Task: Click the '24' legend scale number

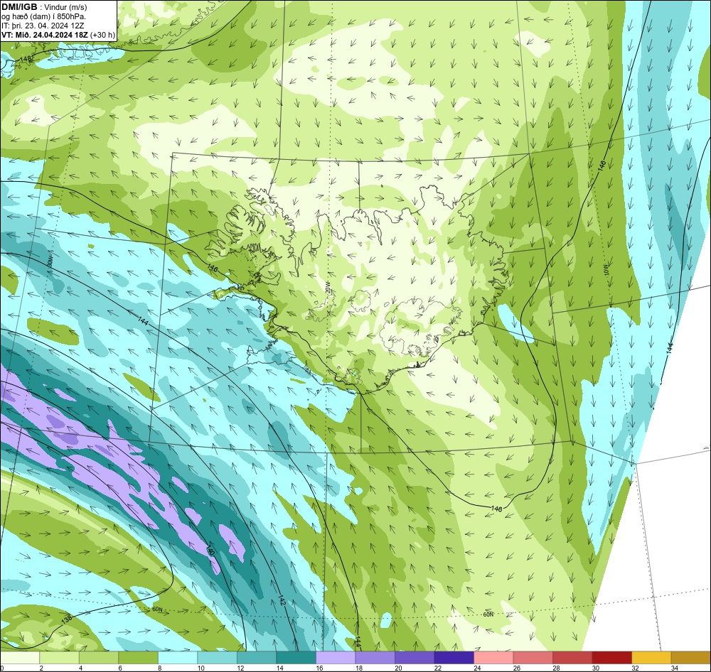Action: point(477,668)
